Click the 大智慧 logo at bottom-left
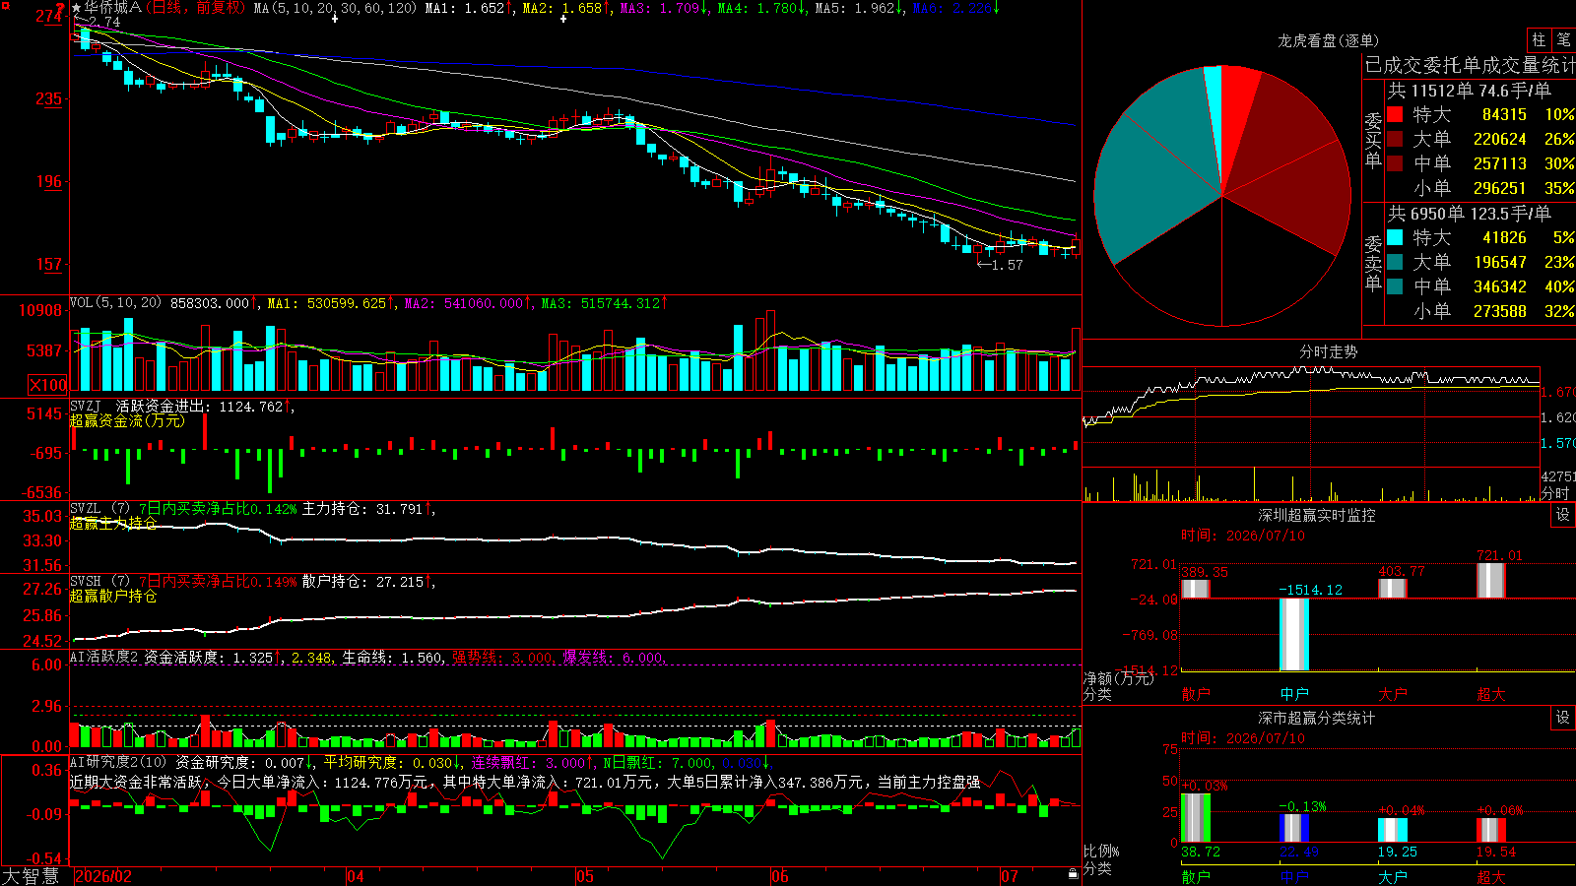 tap(31, 876)
